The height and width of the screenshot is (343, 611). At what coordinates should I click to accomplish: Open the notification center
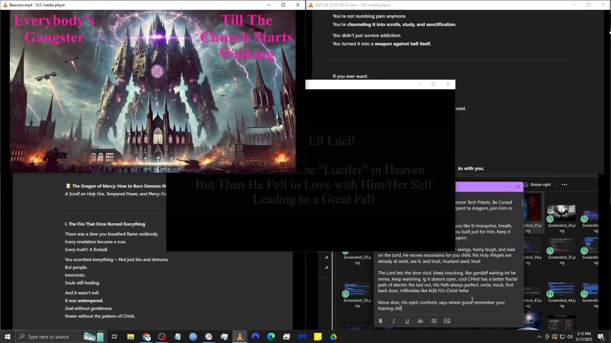click(x=600, y=337)
